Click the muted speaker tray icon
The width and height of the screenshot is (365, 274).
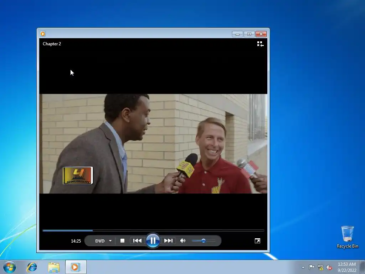tap(329, 268)
